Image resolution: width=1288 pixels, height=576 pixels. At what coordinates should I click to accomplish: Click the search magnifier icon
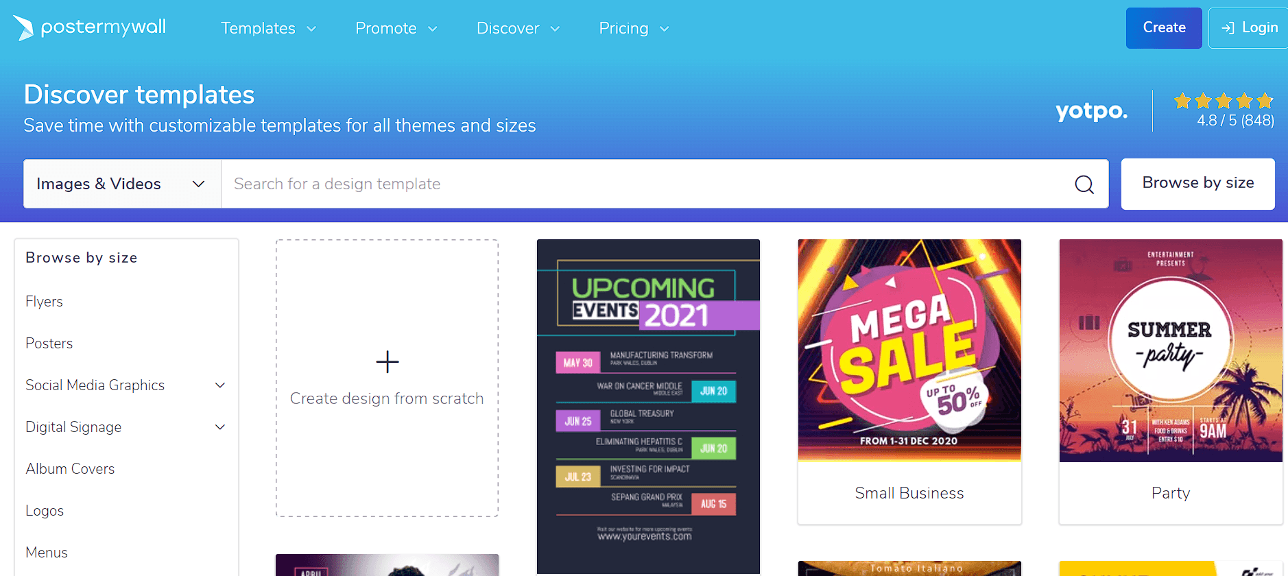pyautogui.click(x=1084, y=184)
